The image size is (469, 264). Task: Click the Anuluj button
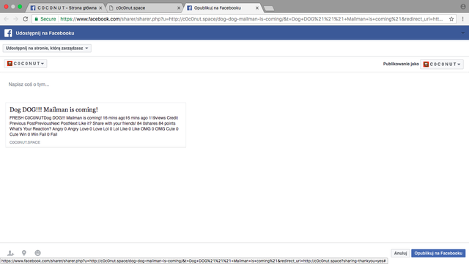tap(400, 253)
